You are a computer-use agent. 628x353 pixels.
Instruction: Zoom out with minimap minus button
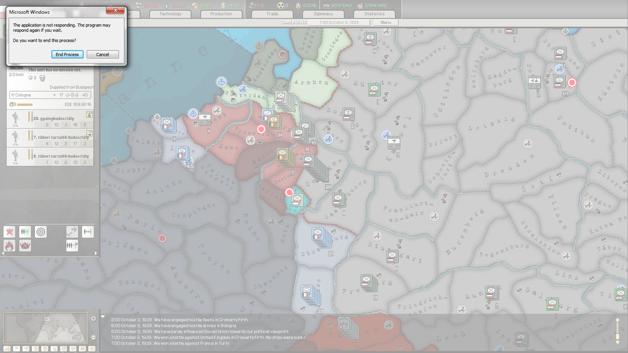[x=94, y=337]
